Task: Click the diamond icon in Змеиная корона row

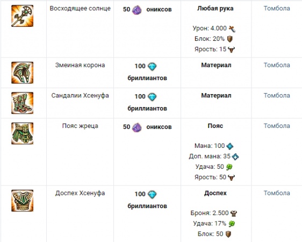Action: pos(152,67)
